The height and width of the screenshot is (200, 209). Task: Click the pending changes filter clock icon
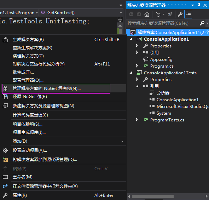tap(158, 14)
